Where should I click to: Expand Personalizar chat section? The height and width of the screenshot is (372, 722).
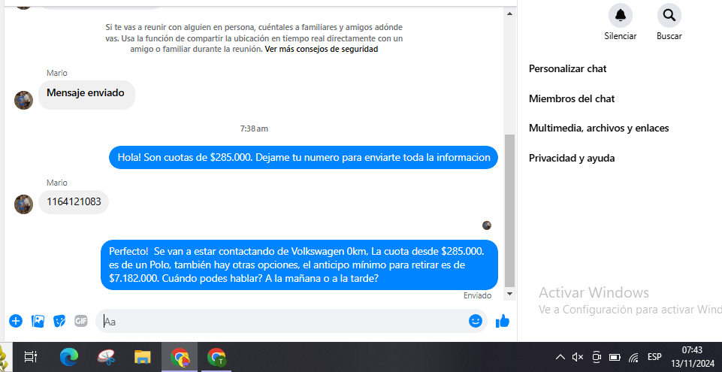pyautogui.click(x=567, y=68)
